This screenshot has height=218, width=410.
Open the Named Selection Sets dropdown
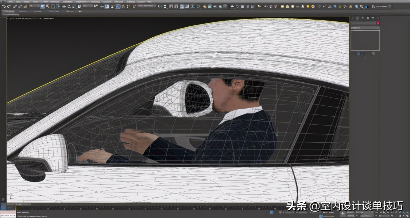tap(147, 6)
